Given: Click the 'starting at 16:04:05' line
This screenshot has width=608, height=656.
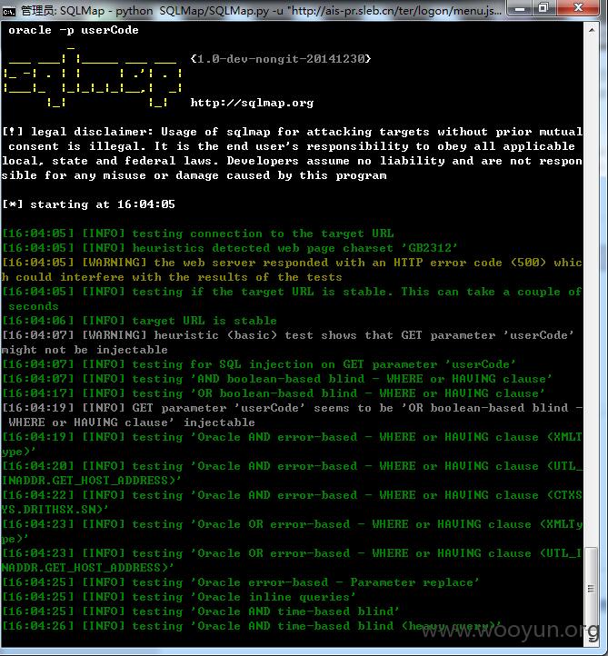Looking at the screenshot, I should coord(89,204).
